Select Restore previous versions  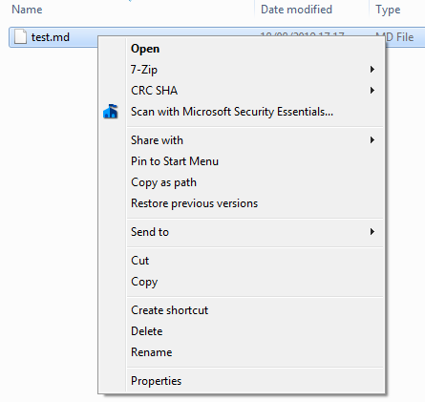click(241, 203)
